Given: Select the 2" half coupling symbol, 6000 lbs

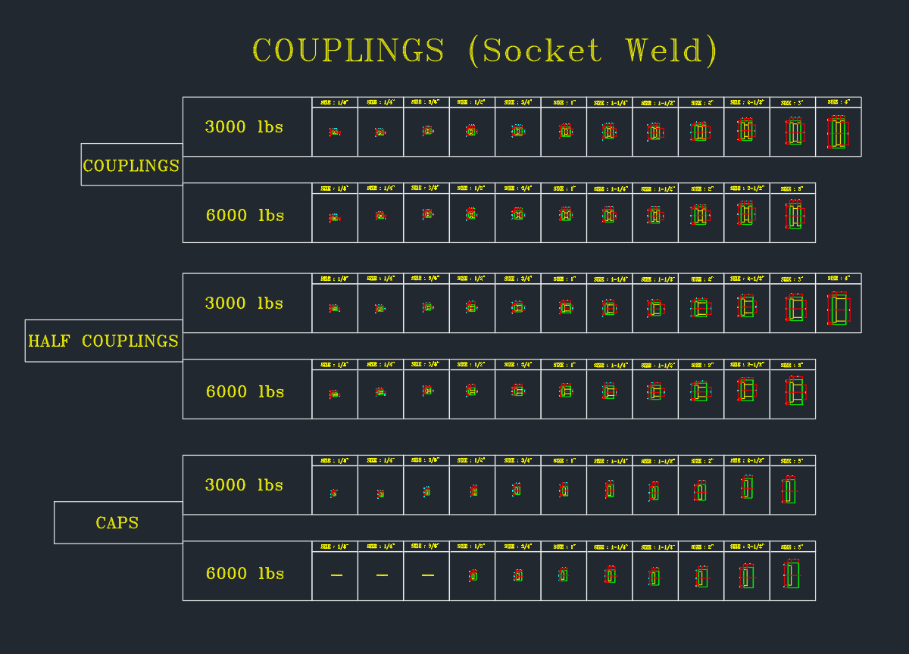Looking at the screenshot, I should (x=701, y=392).
